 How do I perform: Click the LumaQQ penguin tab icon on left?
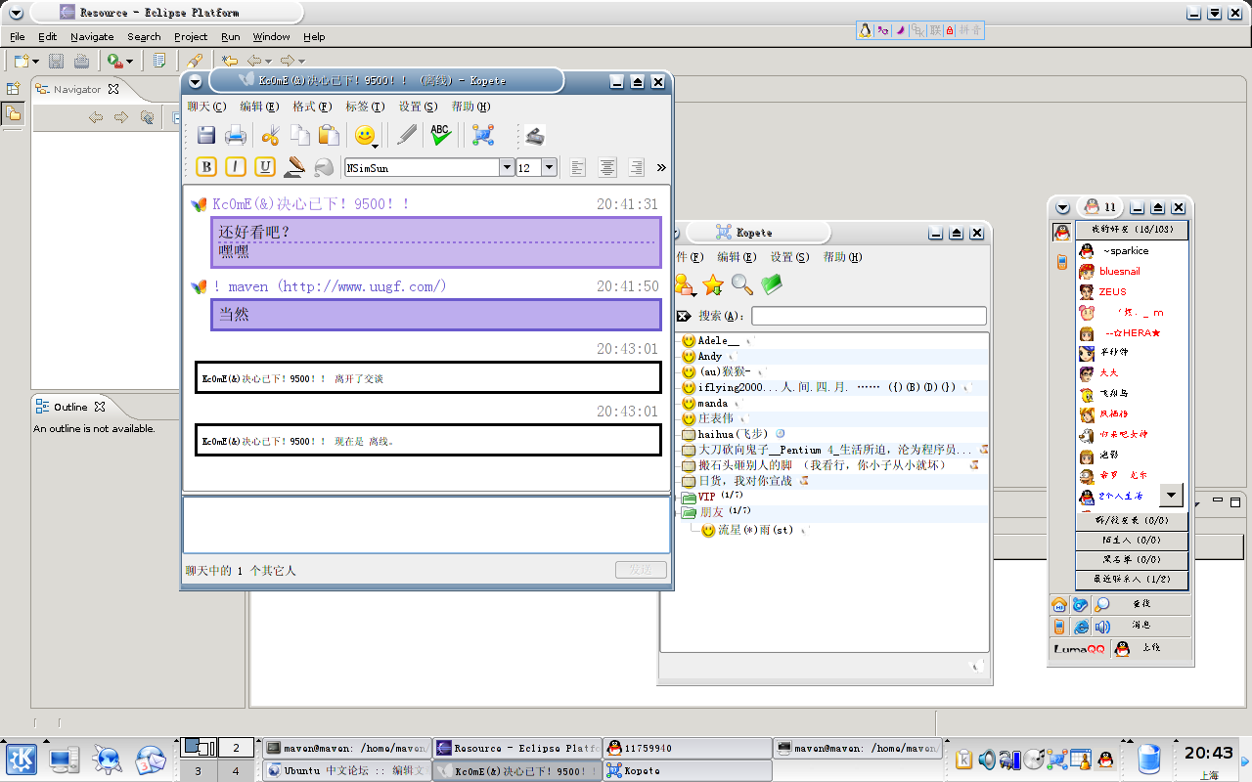coord(1061,233)
